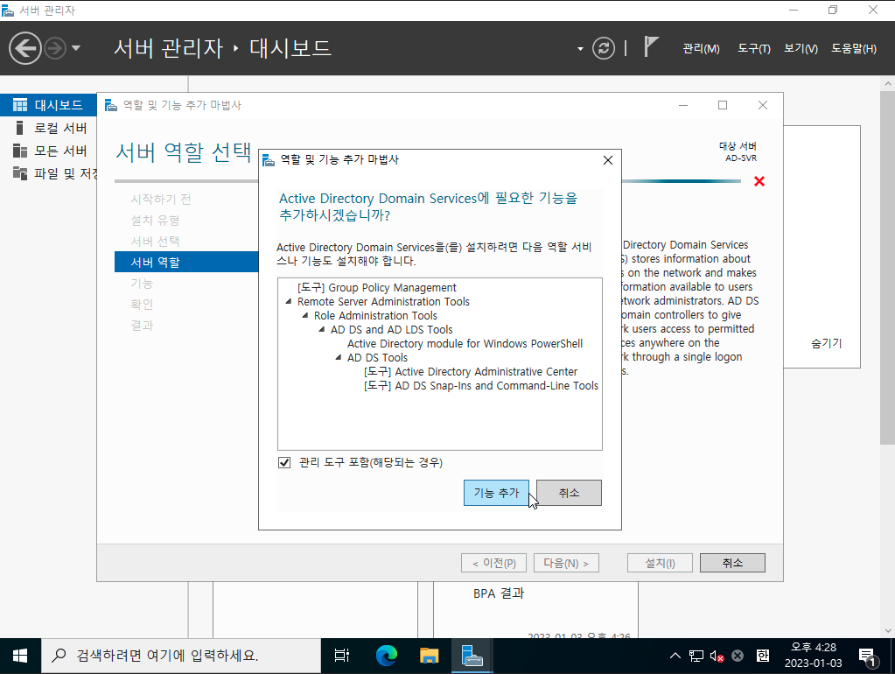The image size is (895, 674).
Task: Click the BPA 결과 heading in the dashboard
Action: 499,593
